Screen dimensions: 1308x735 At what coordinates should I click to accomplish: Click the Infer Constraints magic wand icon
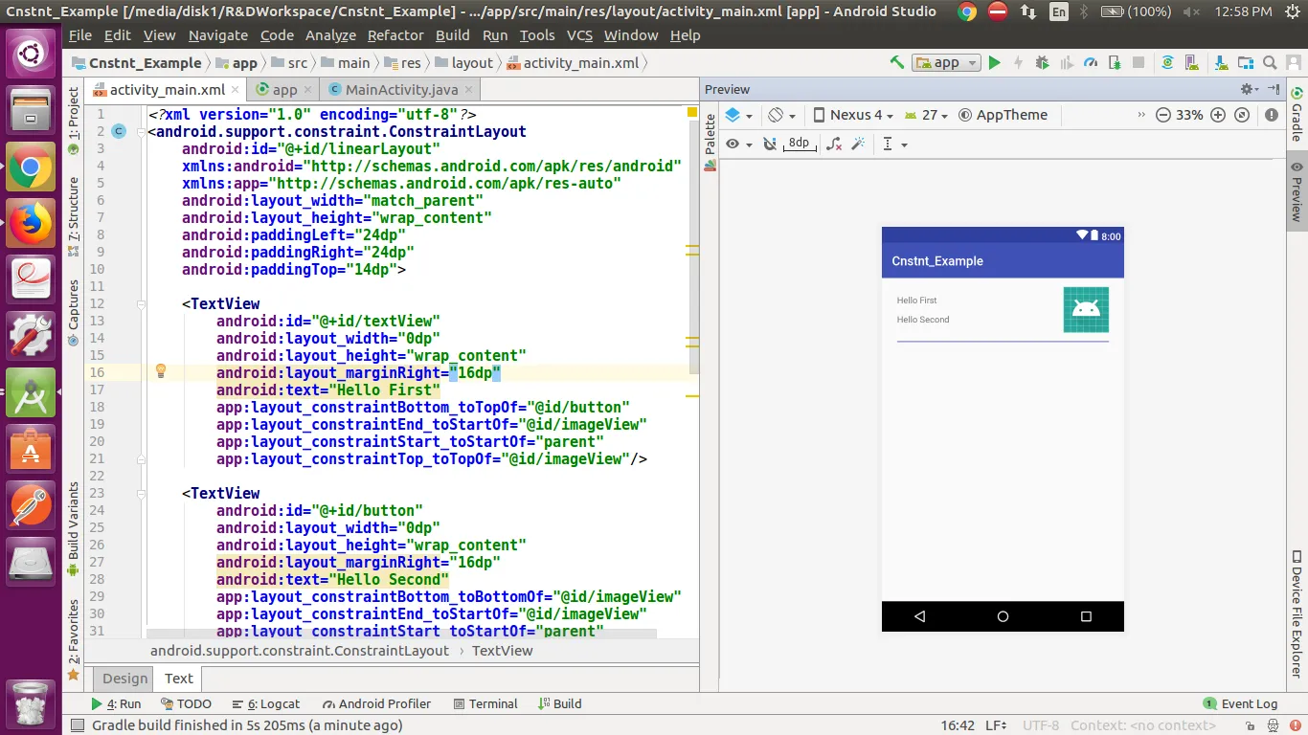858,144
